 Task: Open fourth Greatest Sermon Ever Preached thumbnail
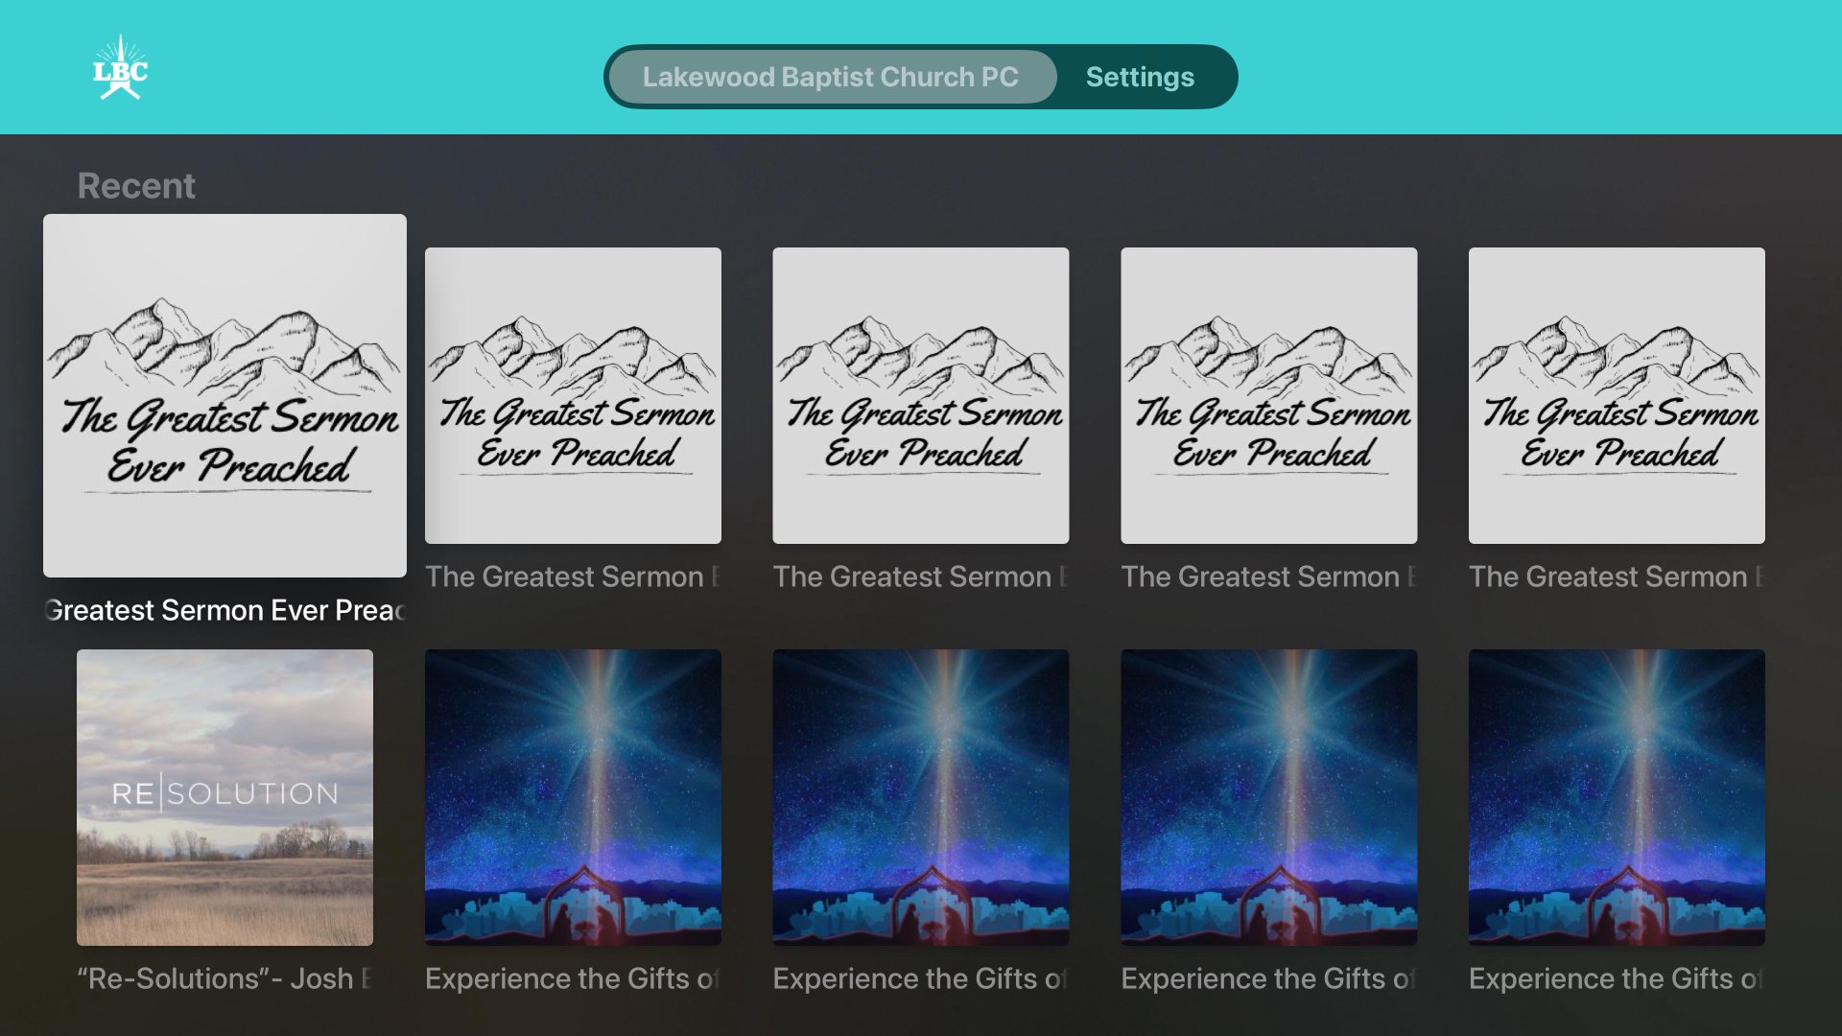point(1269,395)
